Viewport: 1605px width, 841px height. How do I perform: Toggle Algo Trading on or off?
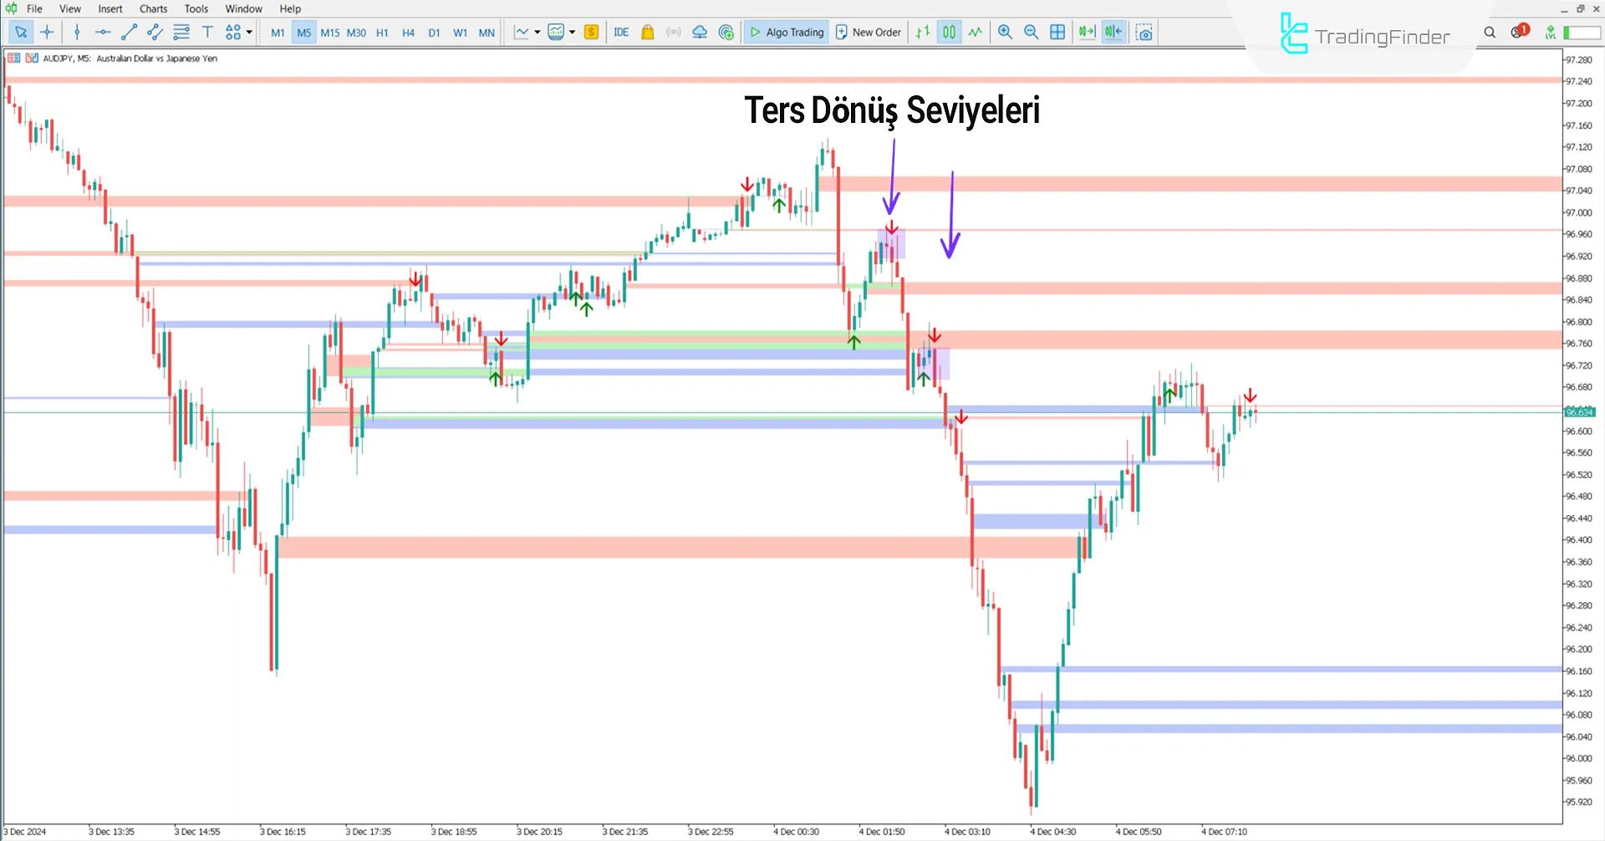pyautogui.click(x=786, y=32)
